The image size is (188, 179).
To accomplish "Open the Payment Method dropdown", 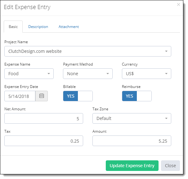I will [88, 74].
